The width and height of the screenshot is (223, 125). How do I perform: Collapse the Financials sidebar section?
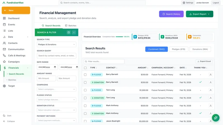point(28,68)
